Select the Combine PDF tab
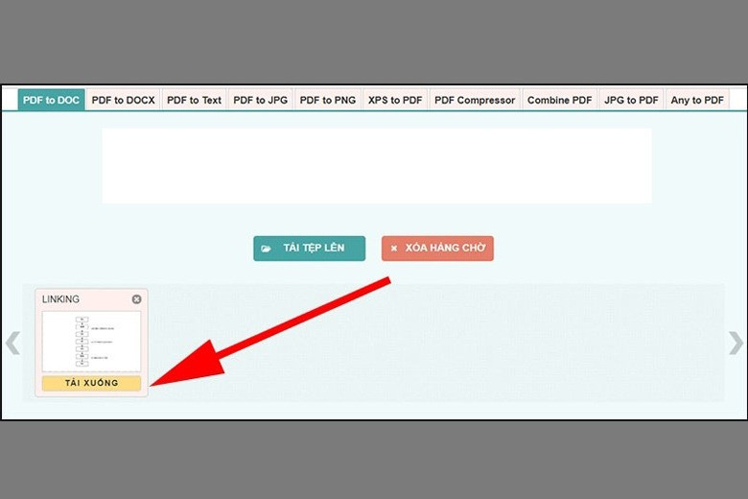This screenshot has width=748, height=499. pos(560,100)
